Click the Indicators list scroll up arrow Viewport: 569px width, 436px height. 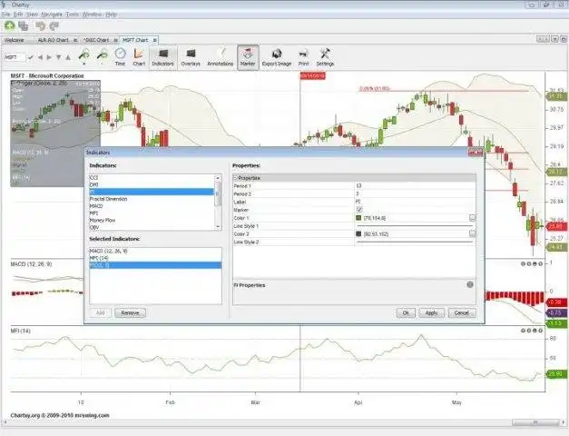tap(218, 178)
